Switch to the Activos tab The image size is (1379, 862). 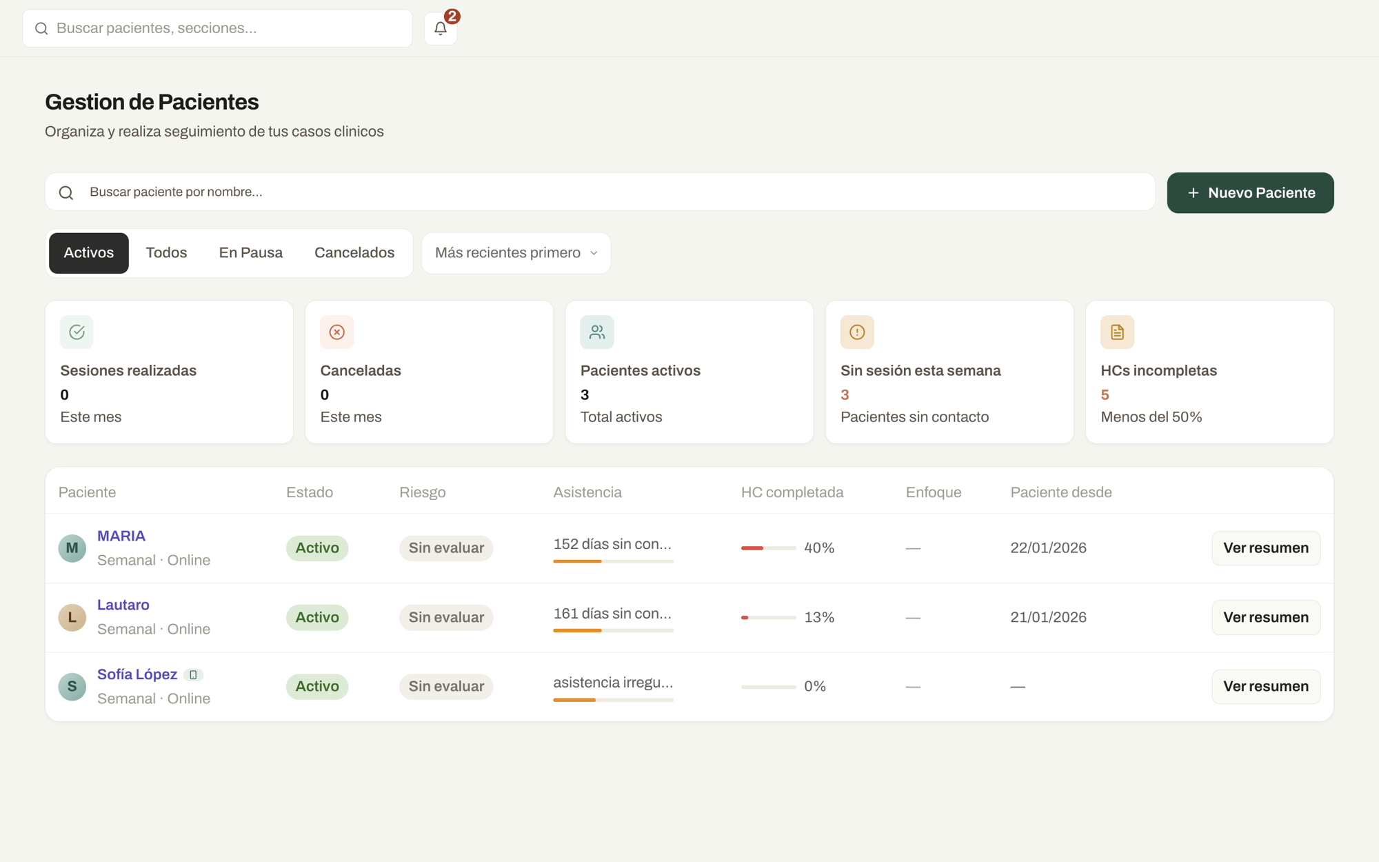click(x=89, y=253)
